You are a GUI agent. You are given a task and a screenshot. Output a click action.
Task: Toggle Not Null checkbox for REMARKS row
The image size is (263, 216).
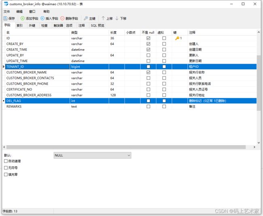tap(148, 107)
